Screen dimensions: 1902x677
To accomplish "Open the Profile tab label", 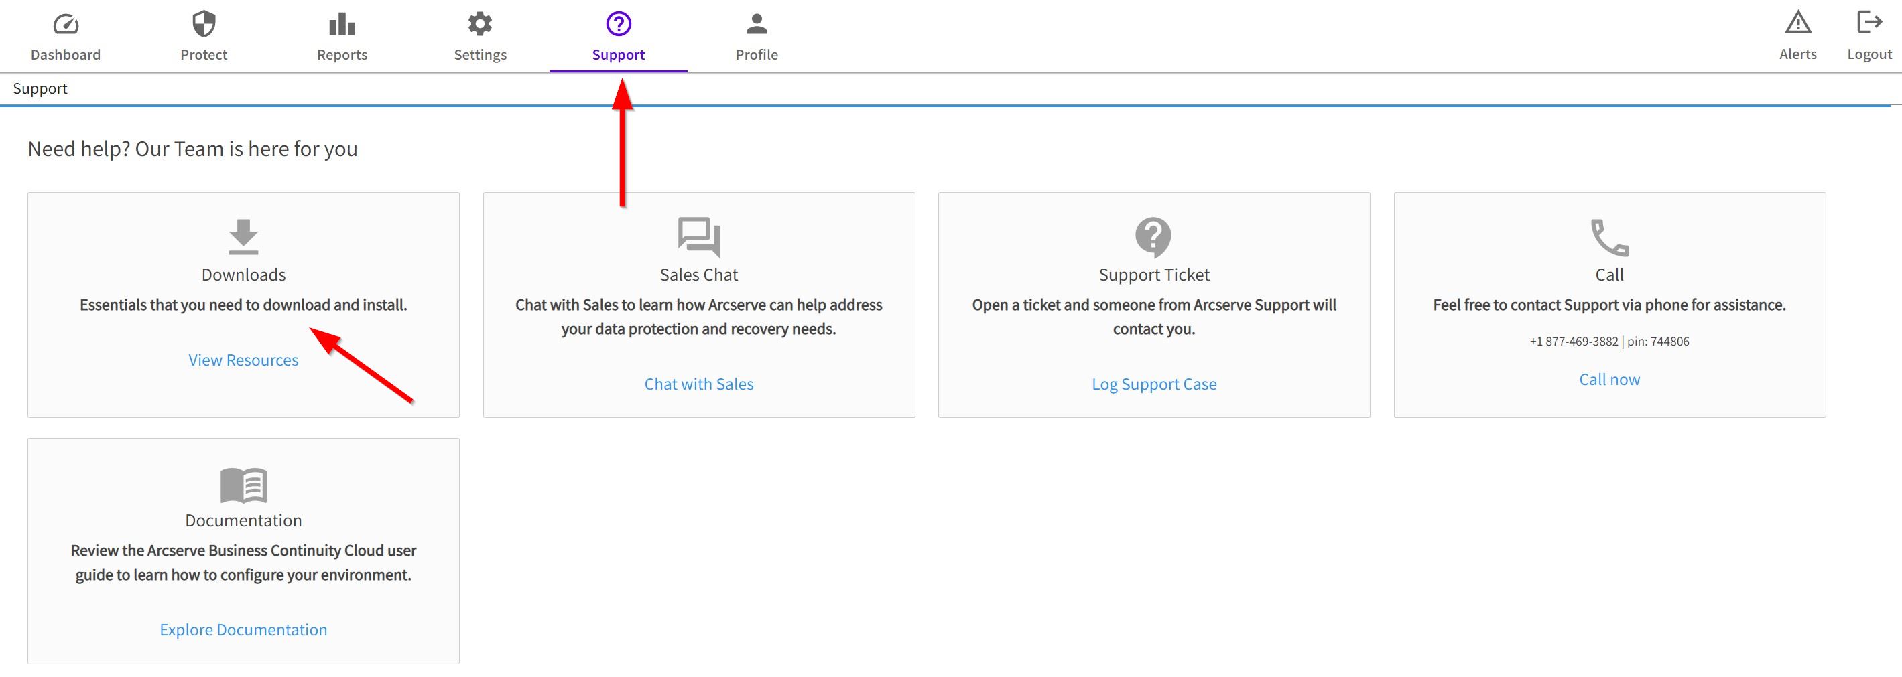I will (x=757, y=54).
